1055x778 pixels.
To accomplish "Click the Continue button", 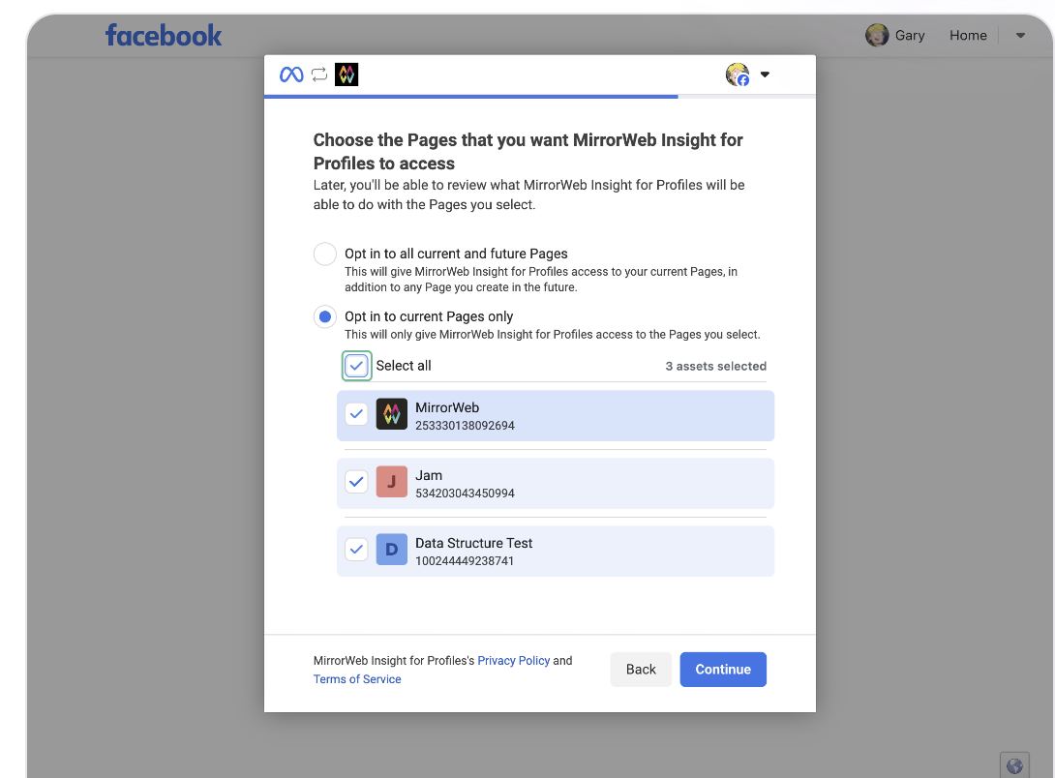I will coord(723,670).
